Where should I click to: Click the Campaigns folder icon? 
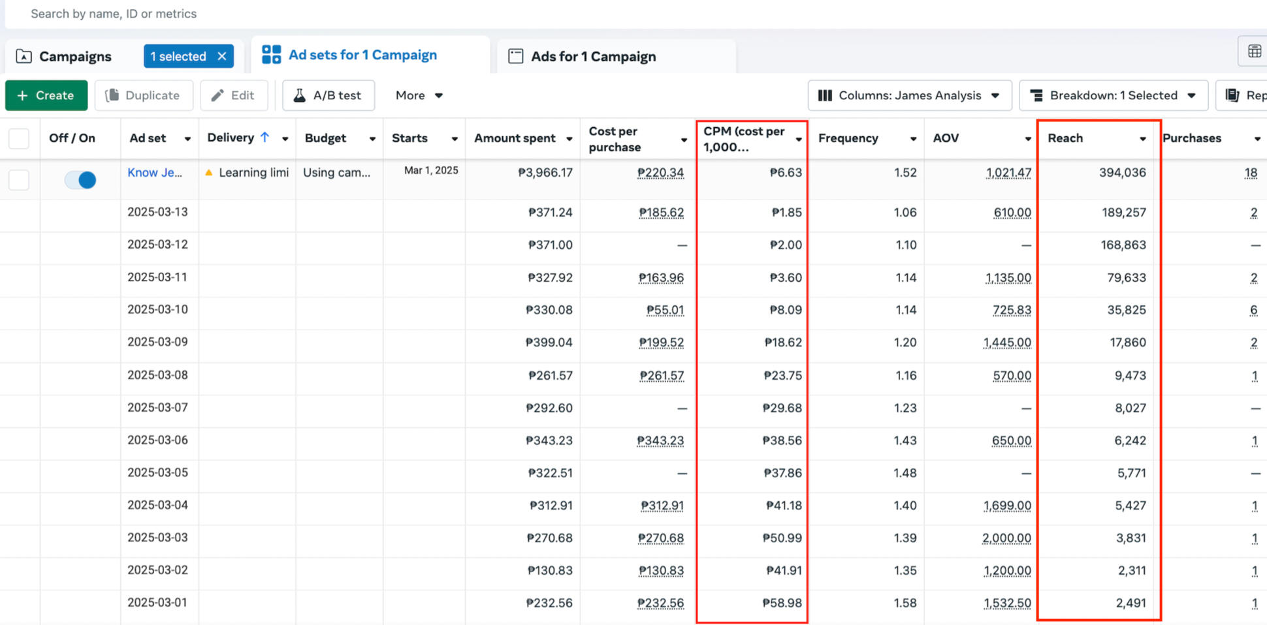click(x=24, y=57)
